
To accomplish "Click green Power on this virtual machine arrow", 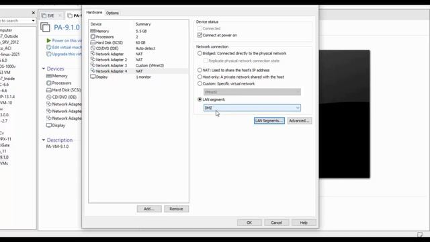I will 48,40.
